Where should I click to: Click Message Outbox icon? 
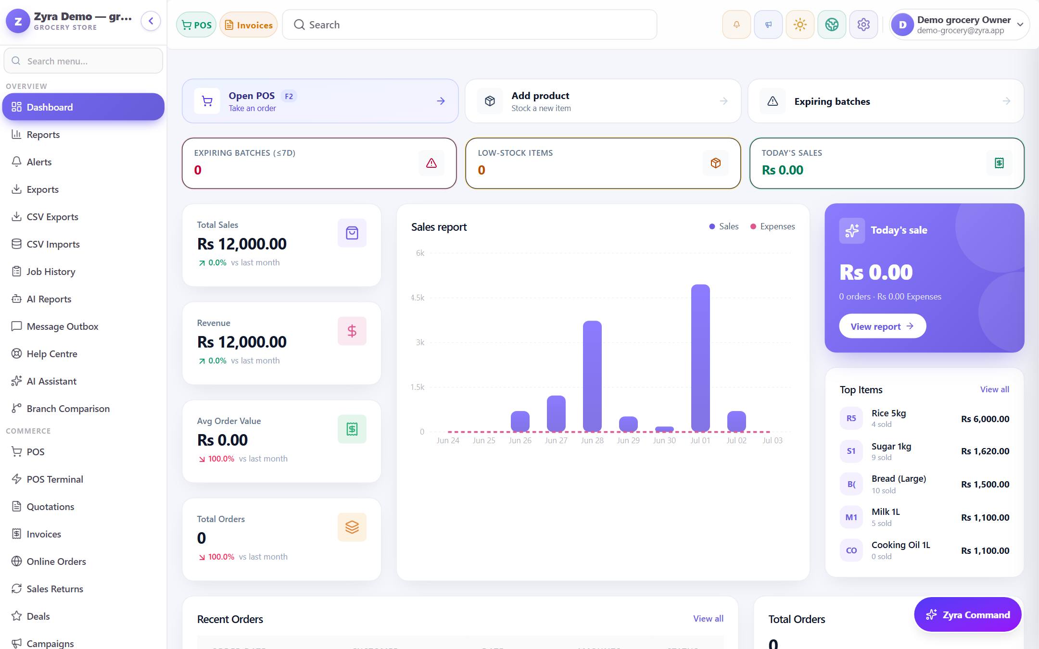(x=16, y=326)
